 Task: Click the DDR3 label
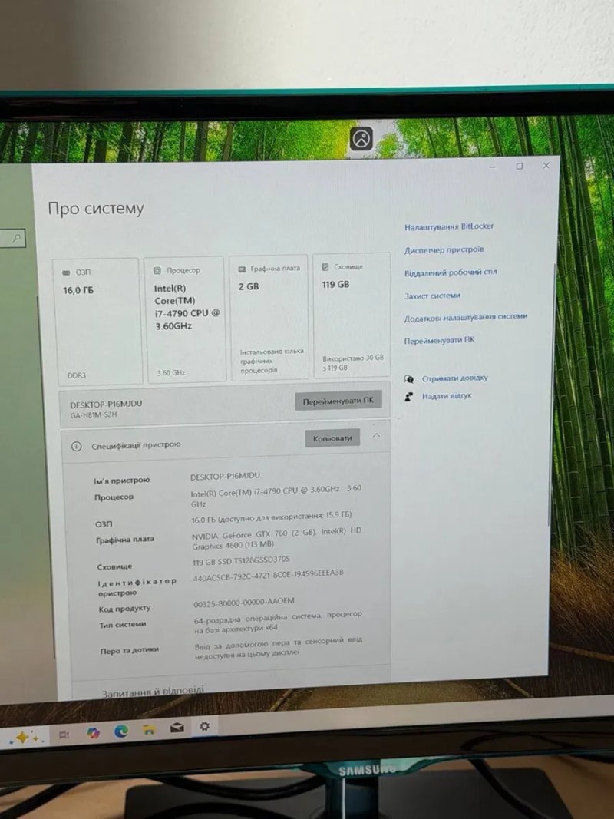[x=76, y=375]
